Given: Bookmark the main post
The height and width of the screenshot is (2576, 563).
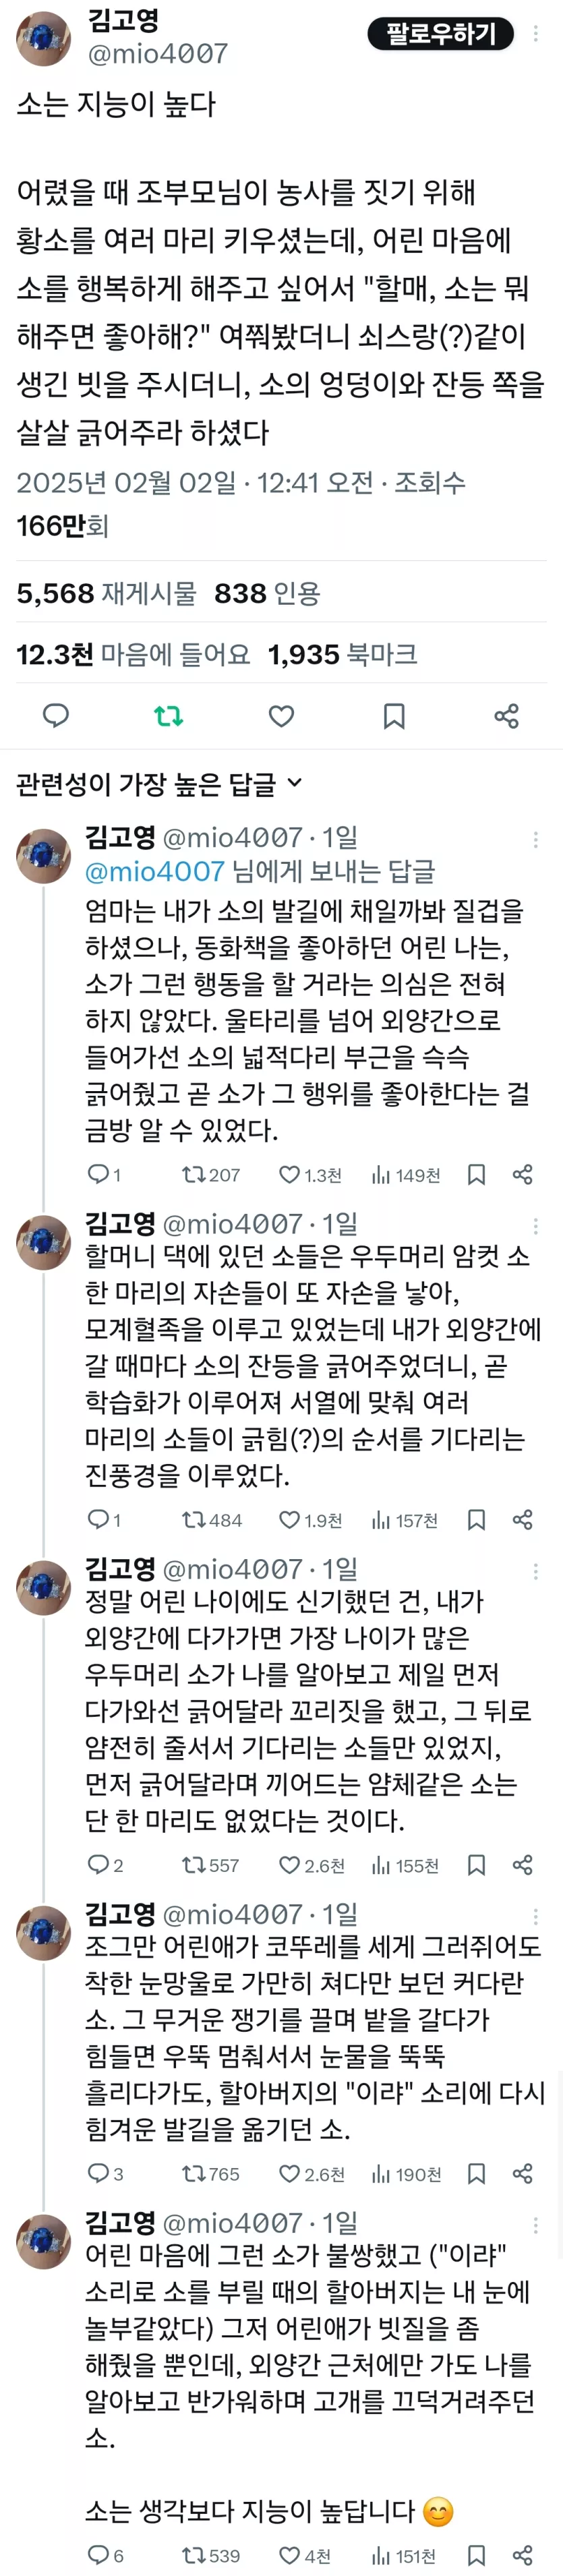Looking at the screenshot, I should pyautogui.click(x=394, y=715).
